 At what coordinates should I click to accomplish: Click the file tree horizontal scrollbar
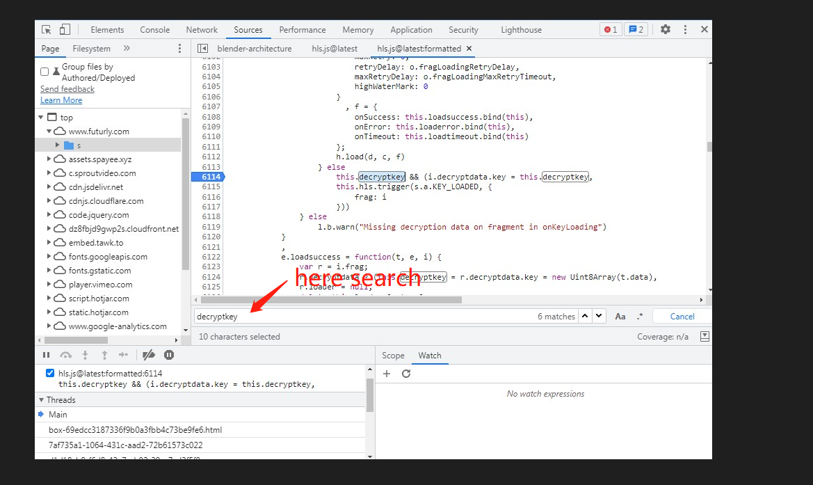click(77, 340)
